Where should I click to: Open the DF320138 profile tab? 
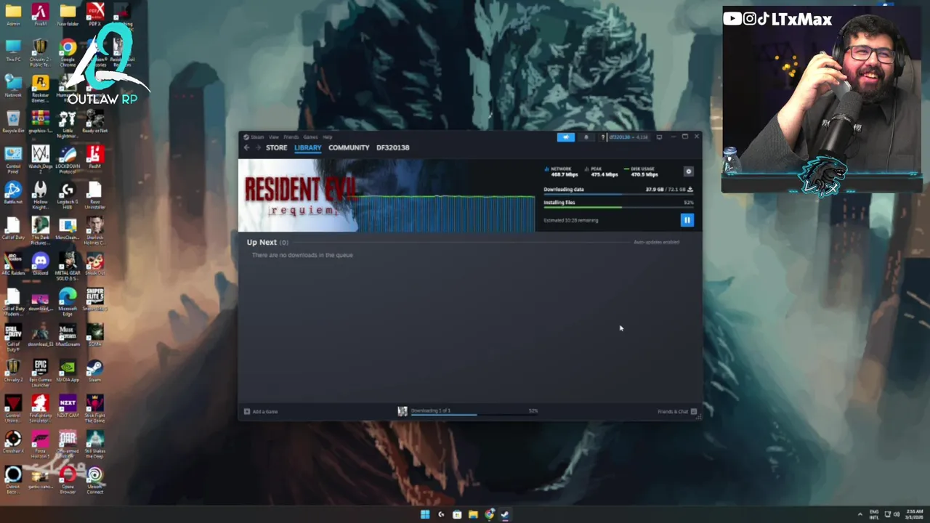(x=392, y=147)
